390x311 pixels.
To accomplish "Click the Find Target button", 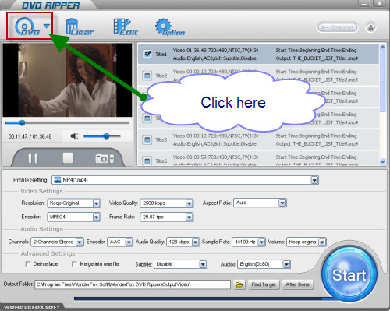I will 264,284.
